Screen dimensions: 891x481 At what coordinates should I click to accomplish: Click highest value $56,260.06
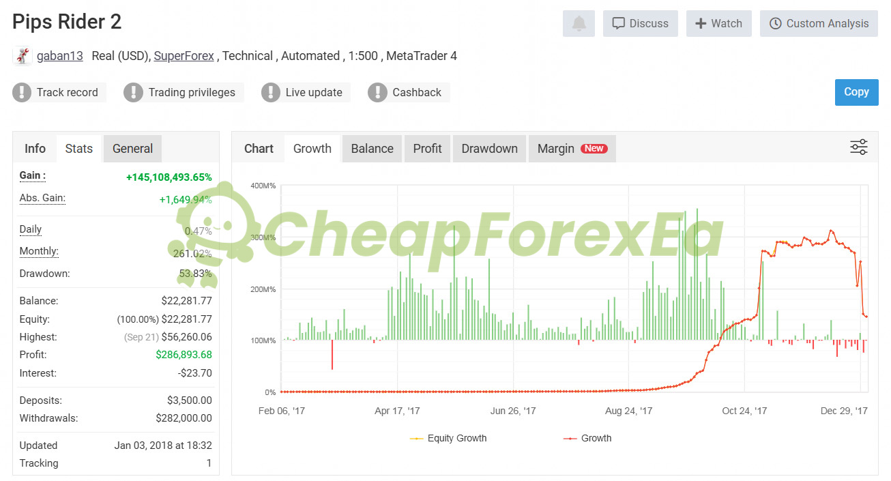(x=187, y=337)
